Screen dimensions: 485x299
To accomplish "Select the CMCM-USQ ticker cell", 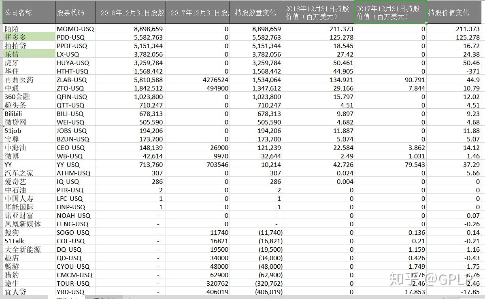I will [75, 275].
